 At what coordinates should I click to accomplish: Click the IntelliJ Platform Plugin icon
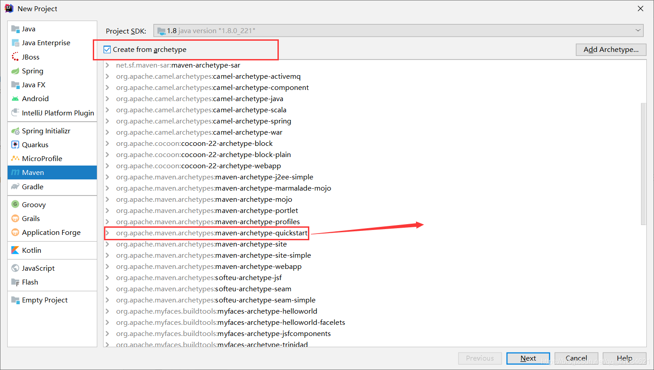click(x=15, y=113)
